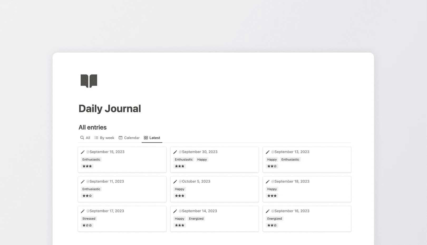
Task: Click the third star rating on September 17
Action: tap(90, 225)
